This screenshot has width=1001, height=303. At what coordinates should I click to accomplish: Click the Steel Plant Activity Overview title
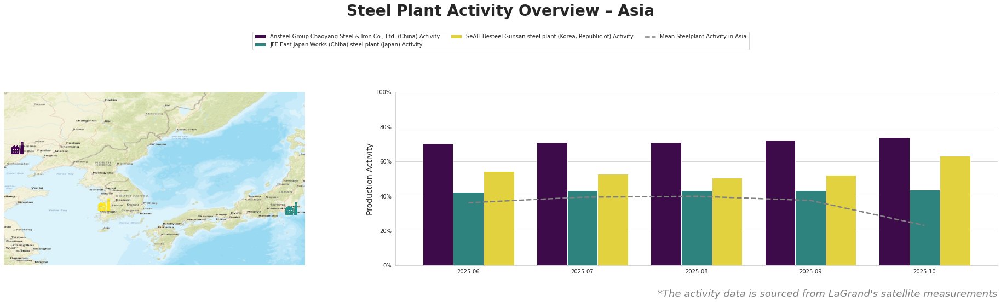tap(500, 11)
